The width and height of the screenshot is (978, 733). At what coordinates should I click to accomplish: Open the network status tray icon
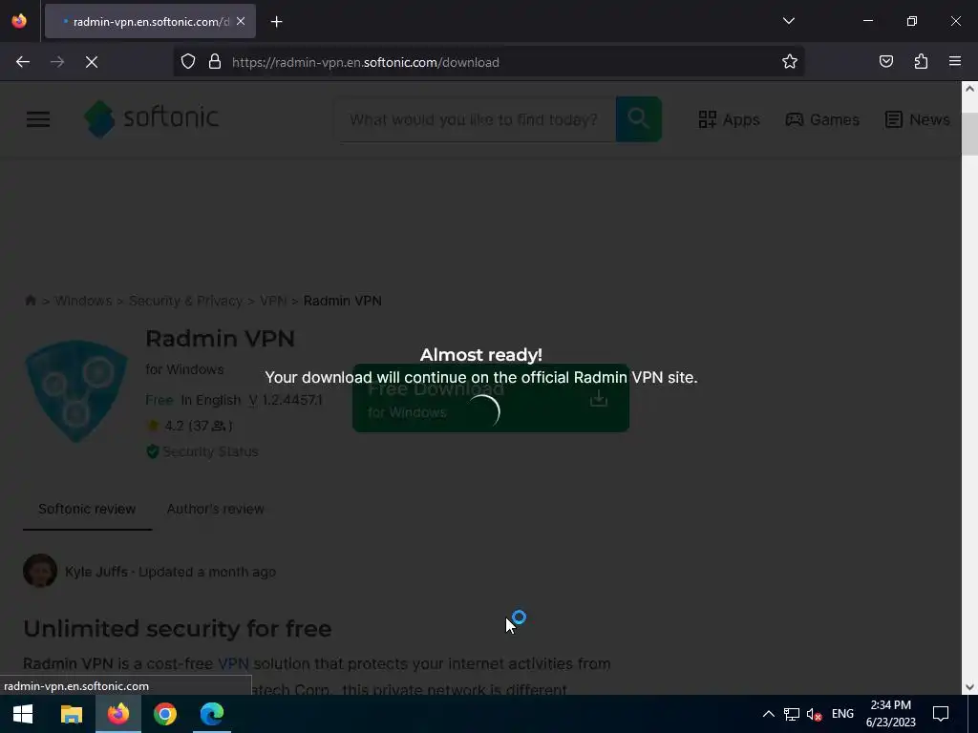pyautogui.click(x=792, y=714)
